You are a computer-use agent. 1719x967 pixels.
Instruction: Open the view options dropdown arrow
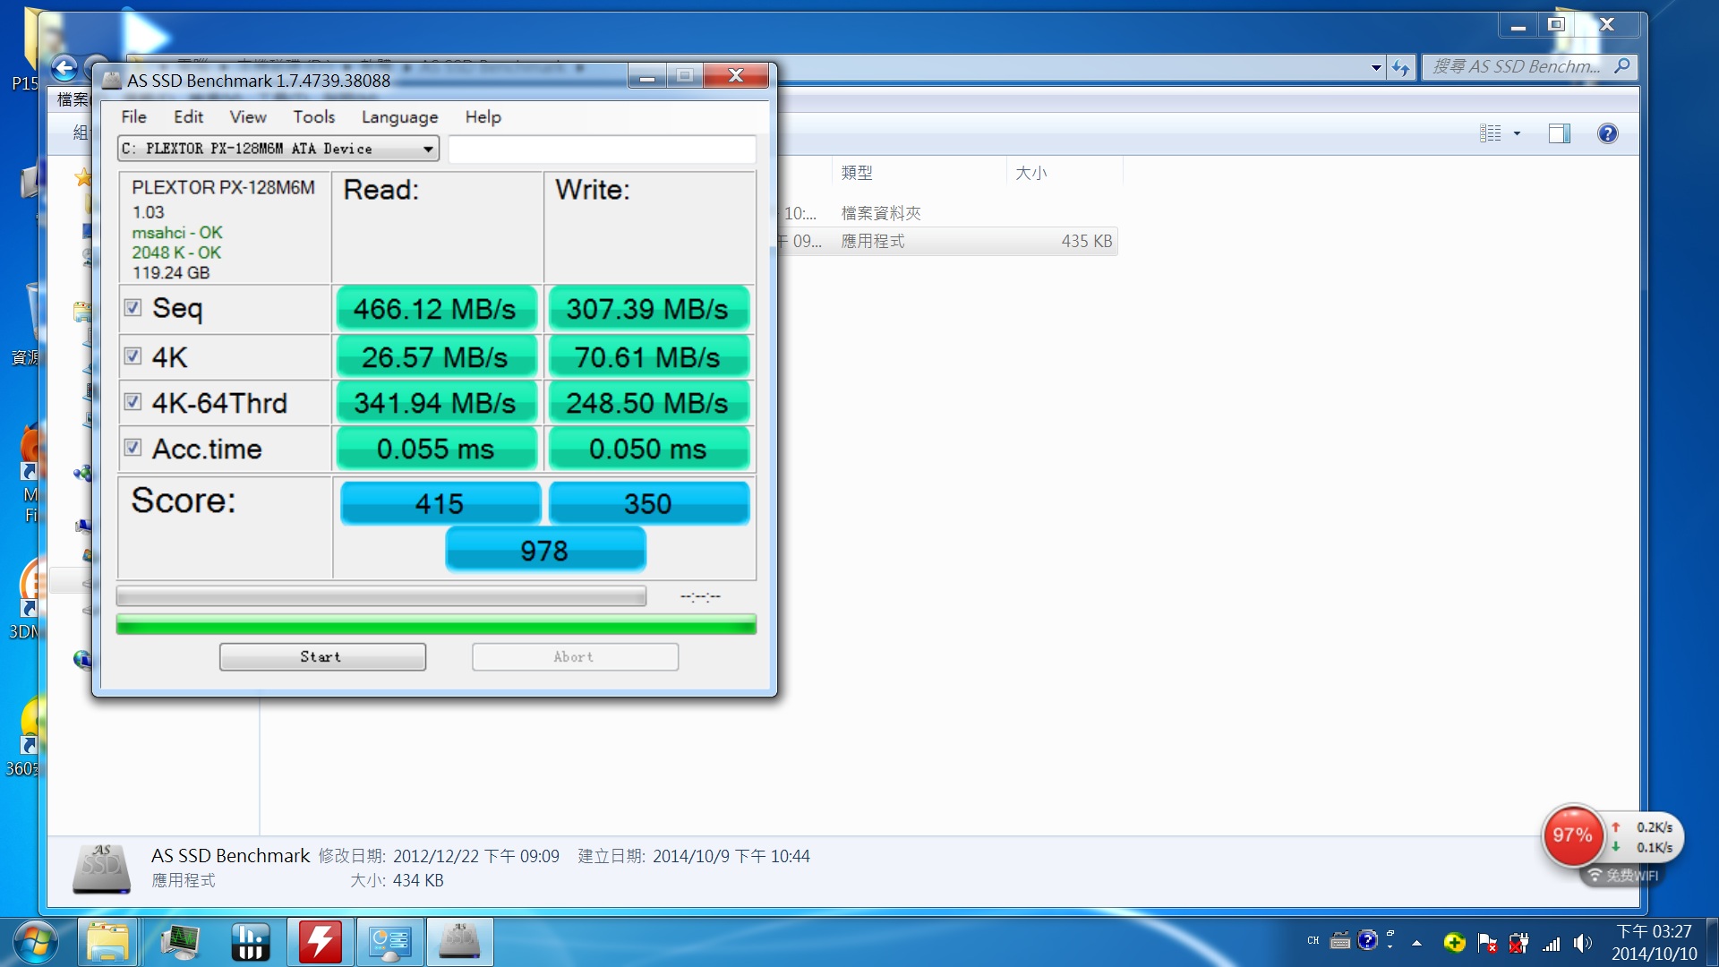coord(1517,133)
